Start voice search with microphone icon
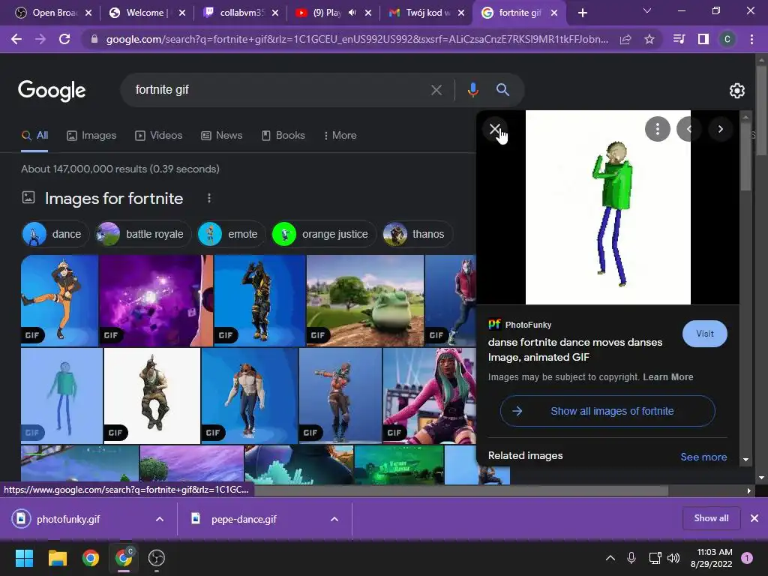Viewport: 768px width, 576px height. (472, 90)
